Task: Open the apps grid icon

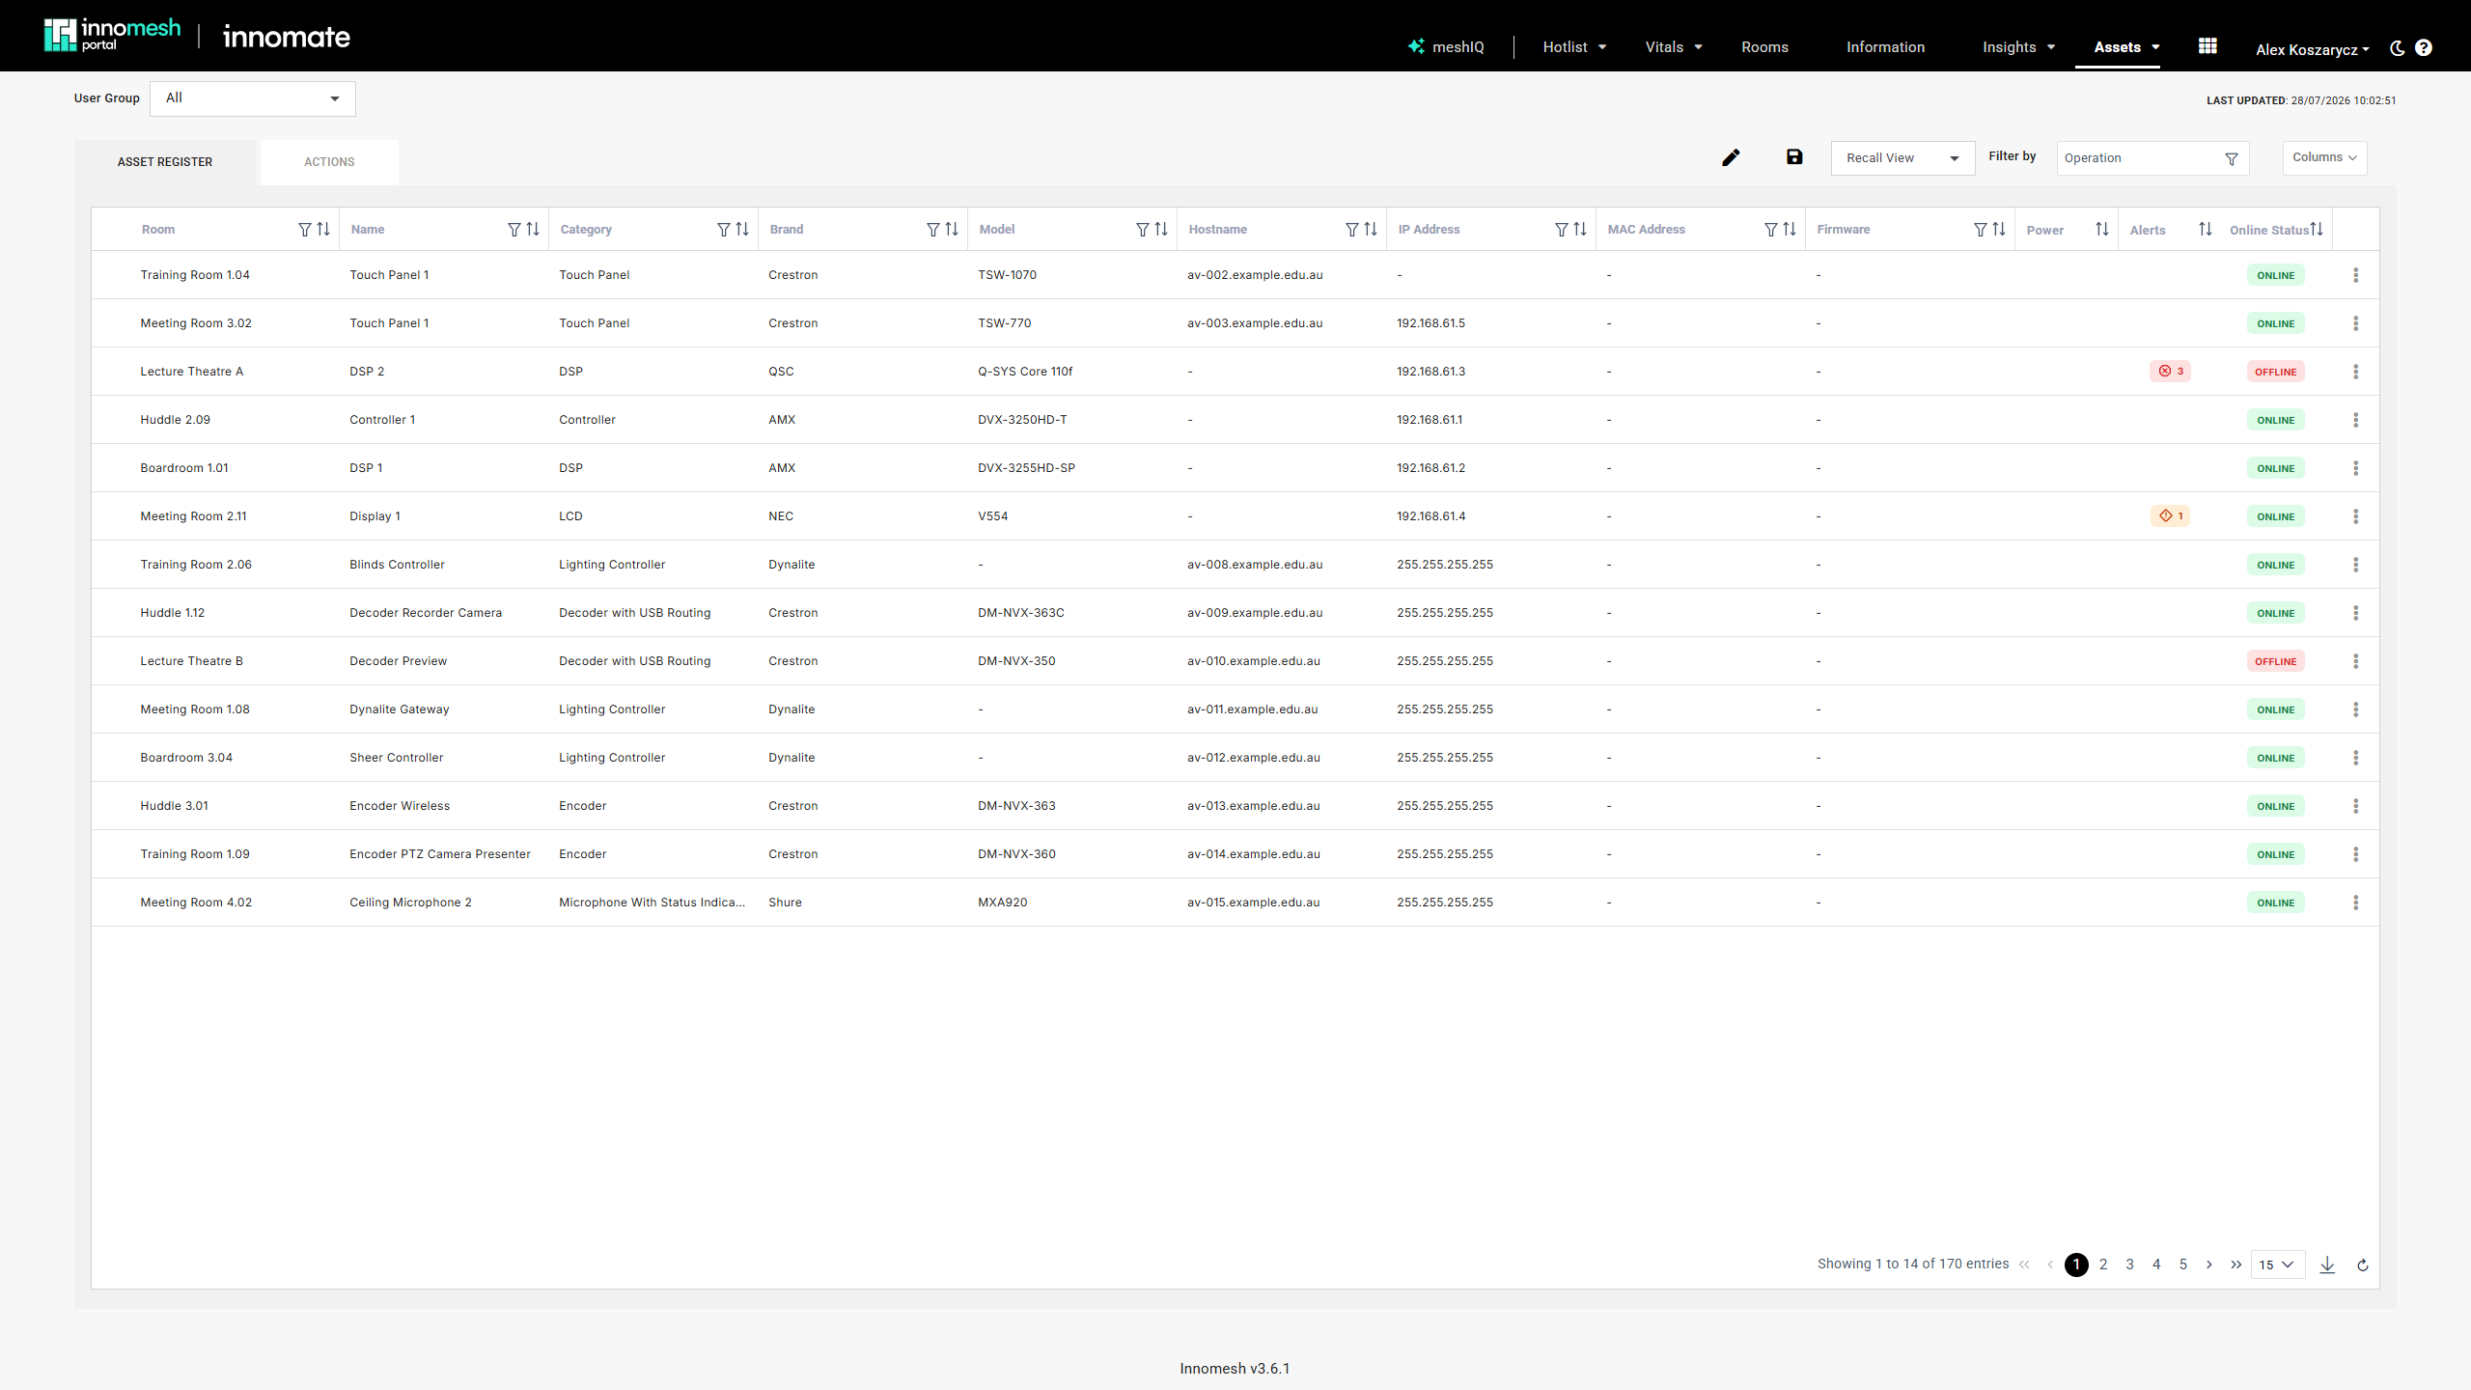Action: coord(2207,45)
